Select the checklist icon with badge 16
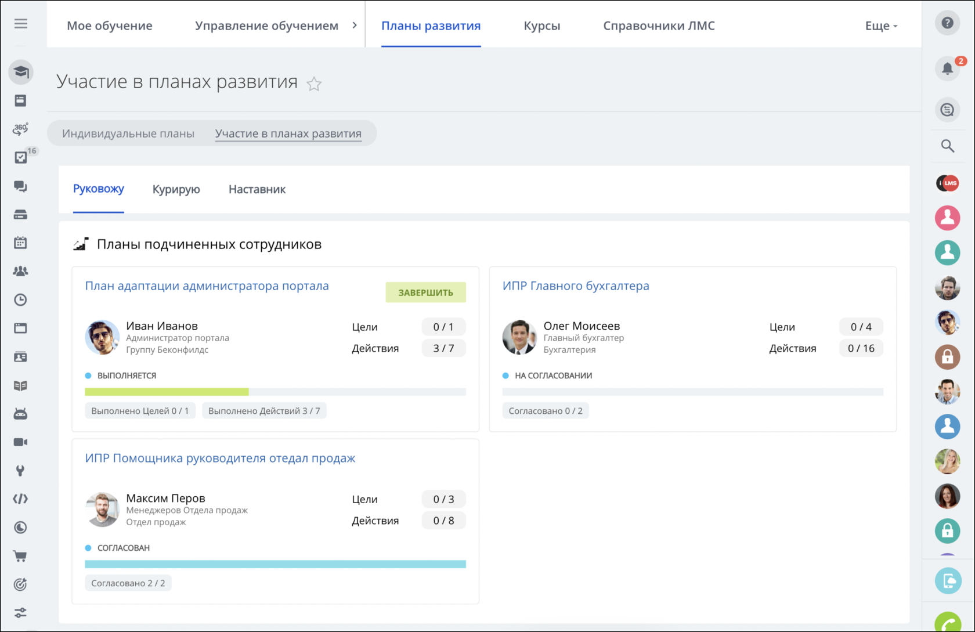Screen dimensions: 975x632 [20, 157]
